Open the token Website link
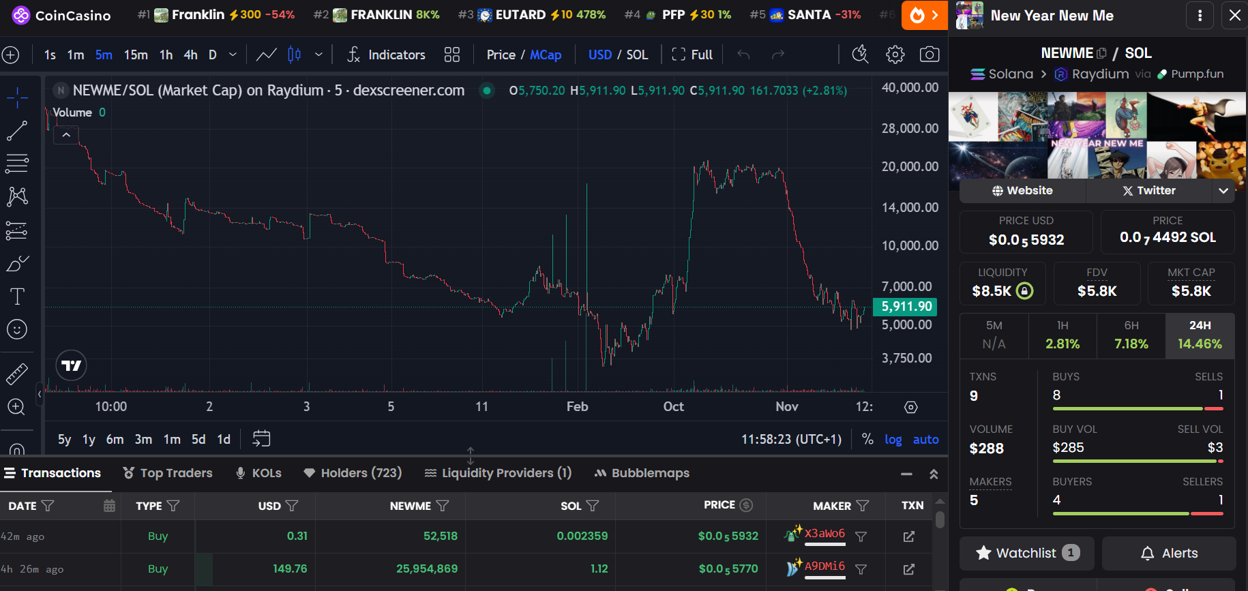 (1022, 191)
